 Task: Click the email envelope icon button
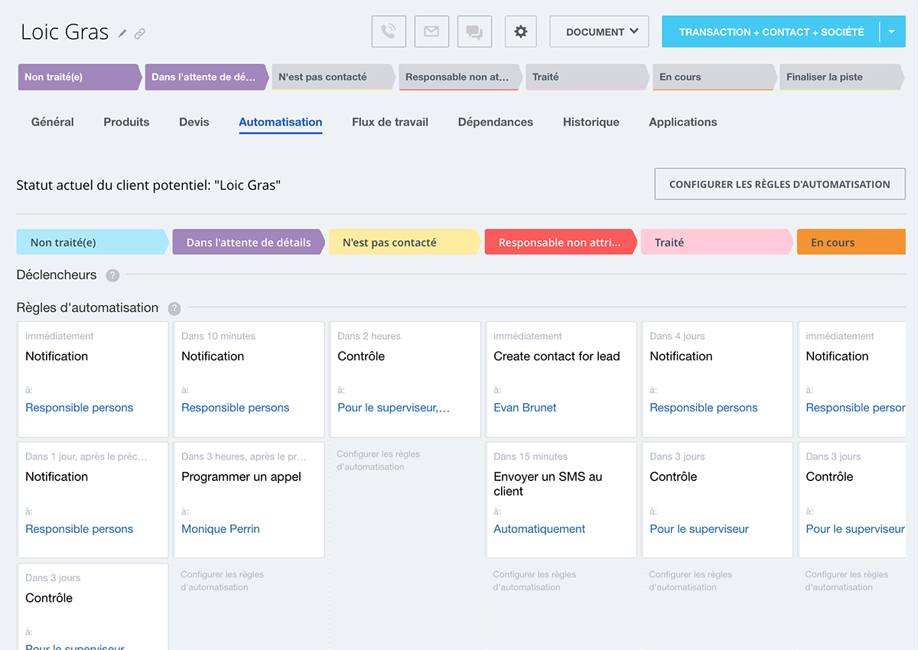pyautogui.click(x=431, y=32)
